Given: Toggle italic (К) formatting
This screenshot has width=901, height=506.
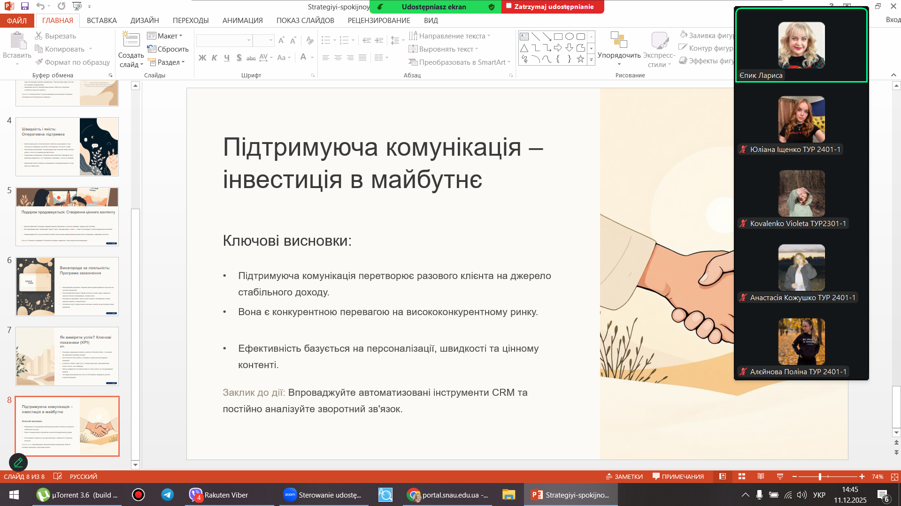Looking at the screenshot, I should pyautogui.click(x=215, y=58).
